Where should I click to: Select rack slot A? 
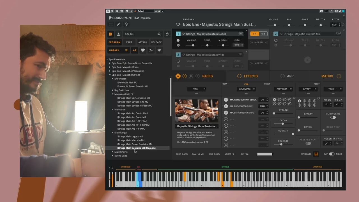178,76
